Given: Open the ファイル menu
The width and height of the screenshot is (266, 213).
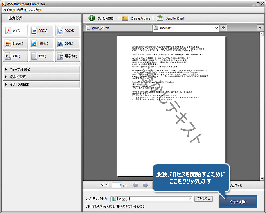Looking at the screenshot, I should 9,10.
